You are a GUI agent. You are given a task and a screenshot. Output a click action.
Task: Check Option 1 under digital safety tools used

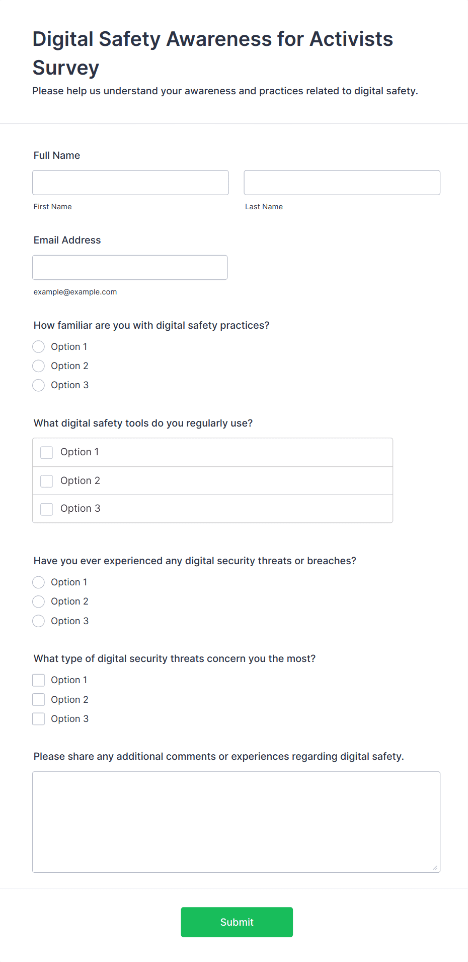[x=46, y=452]
